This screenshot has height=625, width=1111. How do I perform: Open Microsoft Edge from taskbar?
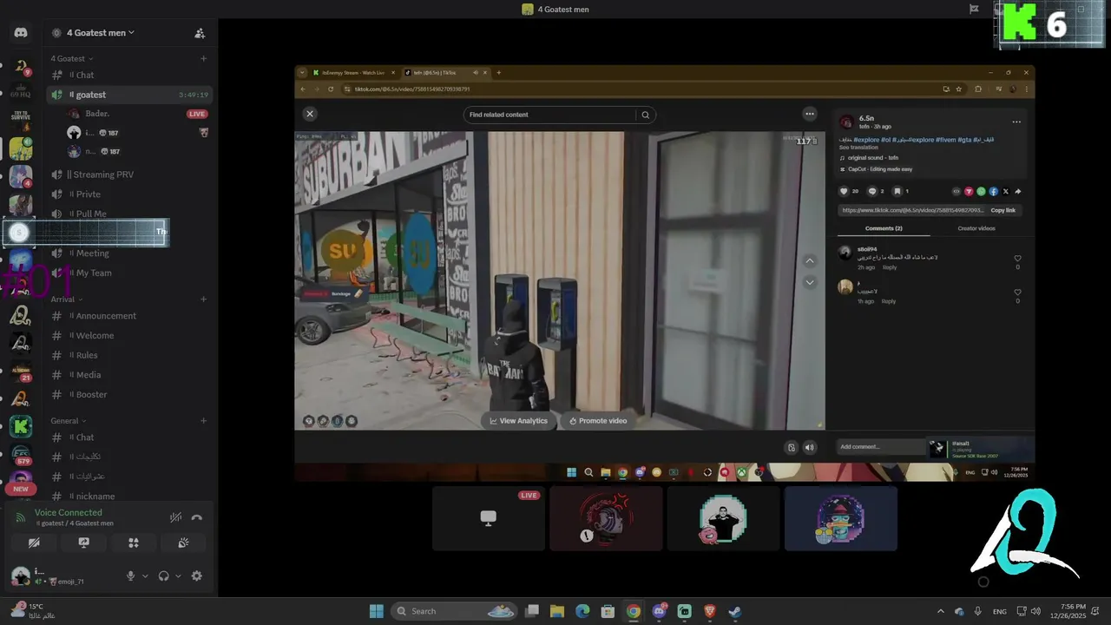point(582,611)
